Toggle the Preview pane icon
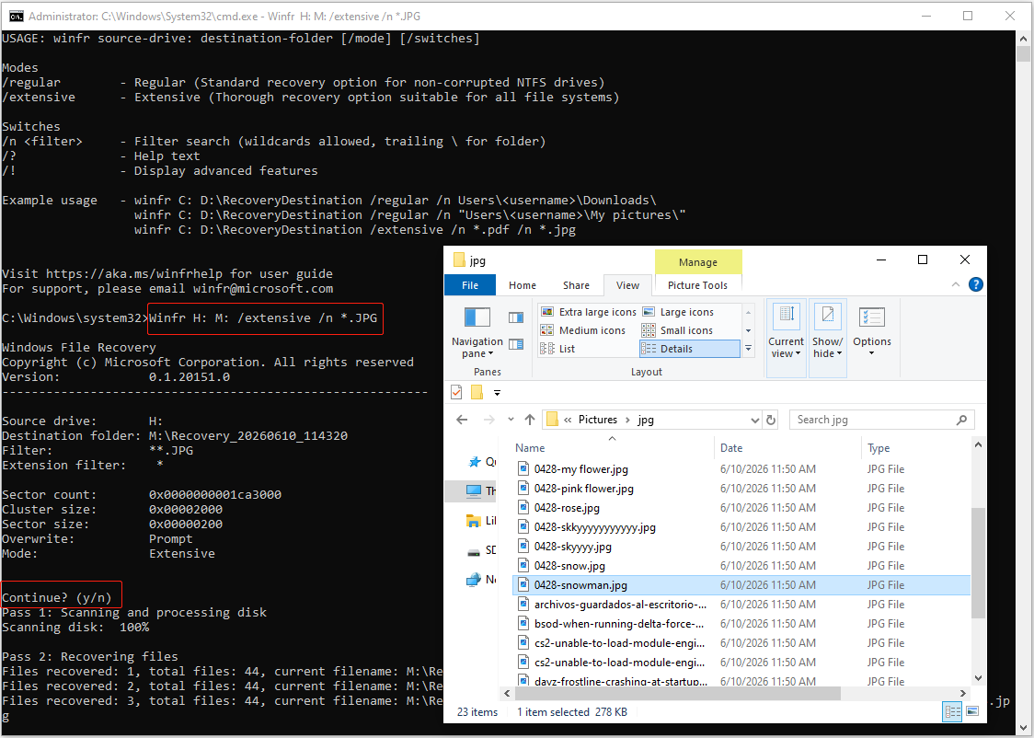This screenshot has width=1034, height=738. pos(516,317)
